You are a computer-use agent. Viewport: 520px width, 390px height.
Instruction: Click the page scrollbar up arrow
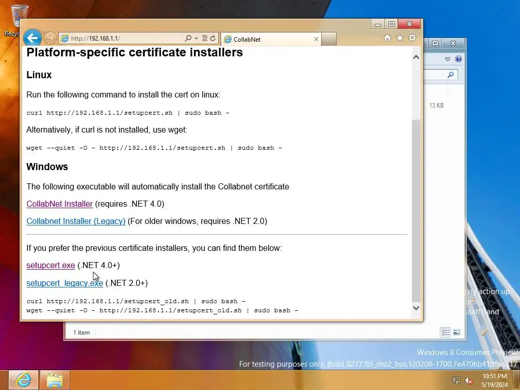[x=416, y=57]
